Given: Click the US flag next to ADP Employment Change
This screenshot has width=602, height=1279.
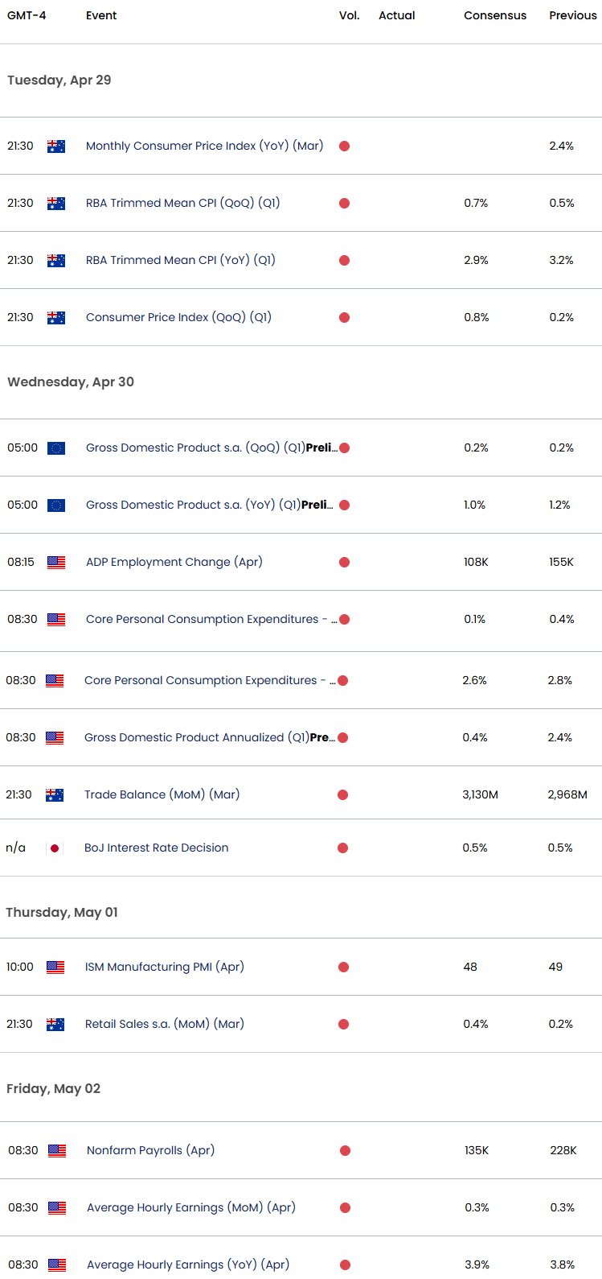Looking at the screenshot, I should (x=55, y=562).
